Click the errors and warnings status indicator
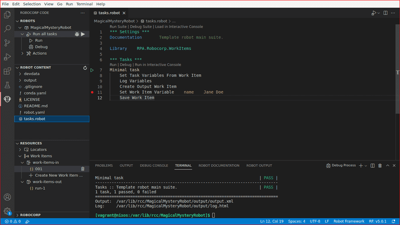Image resolution: width=400 pixels, height=225 pixels. click(13, 221)
